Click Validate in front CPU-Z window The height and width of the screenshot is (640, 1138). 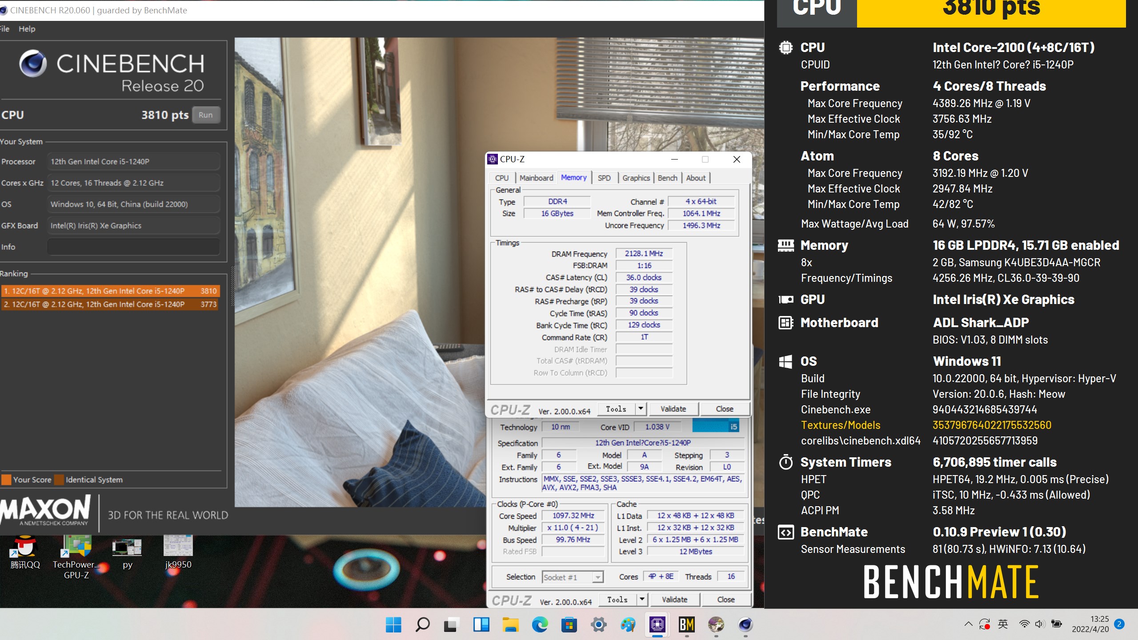coord(673,409)
